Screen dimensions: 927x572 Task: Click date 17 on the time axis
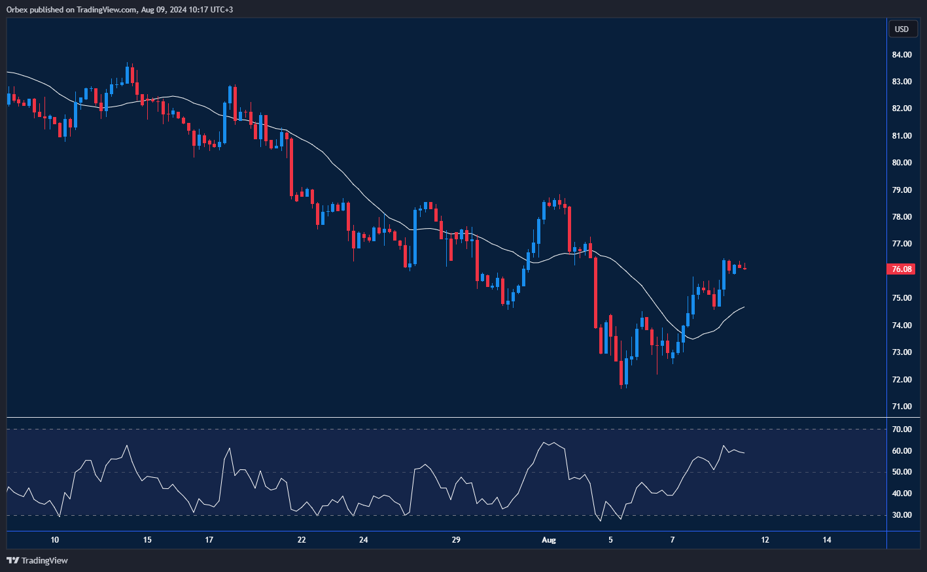click(x=209, y=540)
